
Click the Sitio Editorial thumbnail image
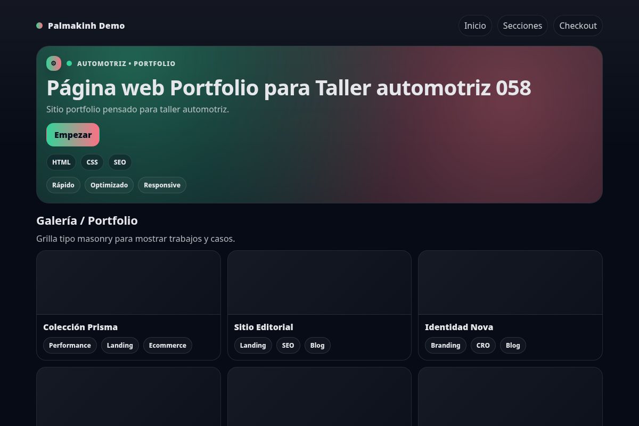[319, 282]
